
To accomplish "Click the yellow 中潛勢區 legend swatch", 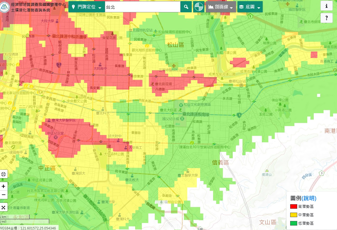I will point(294,215).
